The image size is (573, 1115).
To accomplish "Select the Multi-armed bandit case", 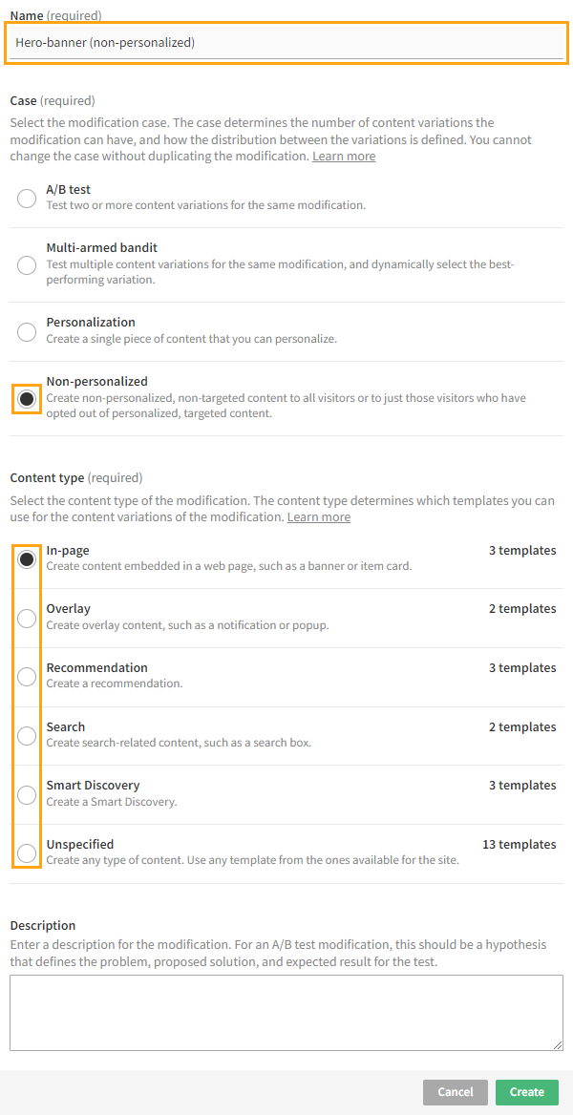I will (26, 264).
